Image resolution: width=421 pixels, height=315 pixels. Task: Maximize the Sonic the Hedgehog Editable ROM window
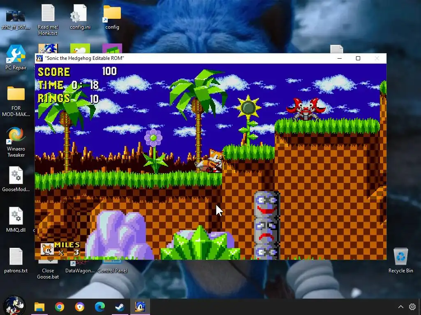358,58
